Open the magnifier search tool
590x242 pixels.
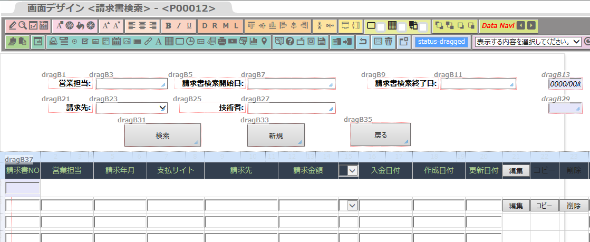(23, 26)
